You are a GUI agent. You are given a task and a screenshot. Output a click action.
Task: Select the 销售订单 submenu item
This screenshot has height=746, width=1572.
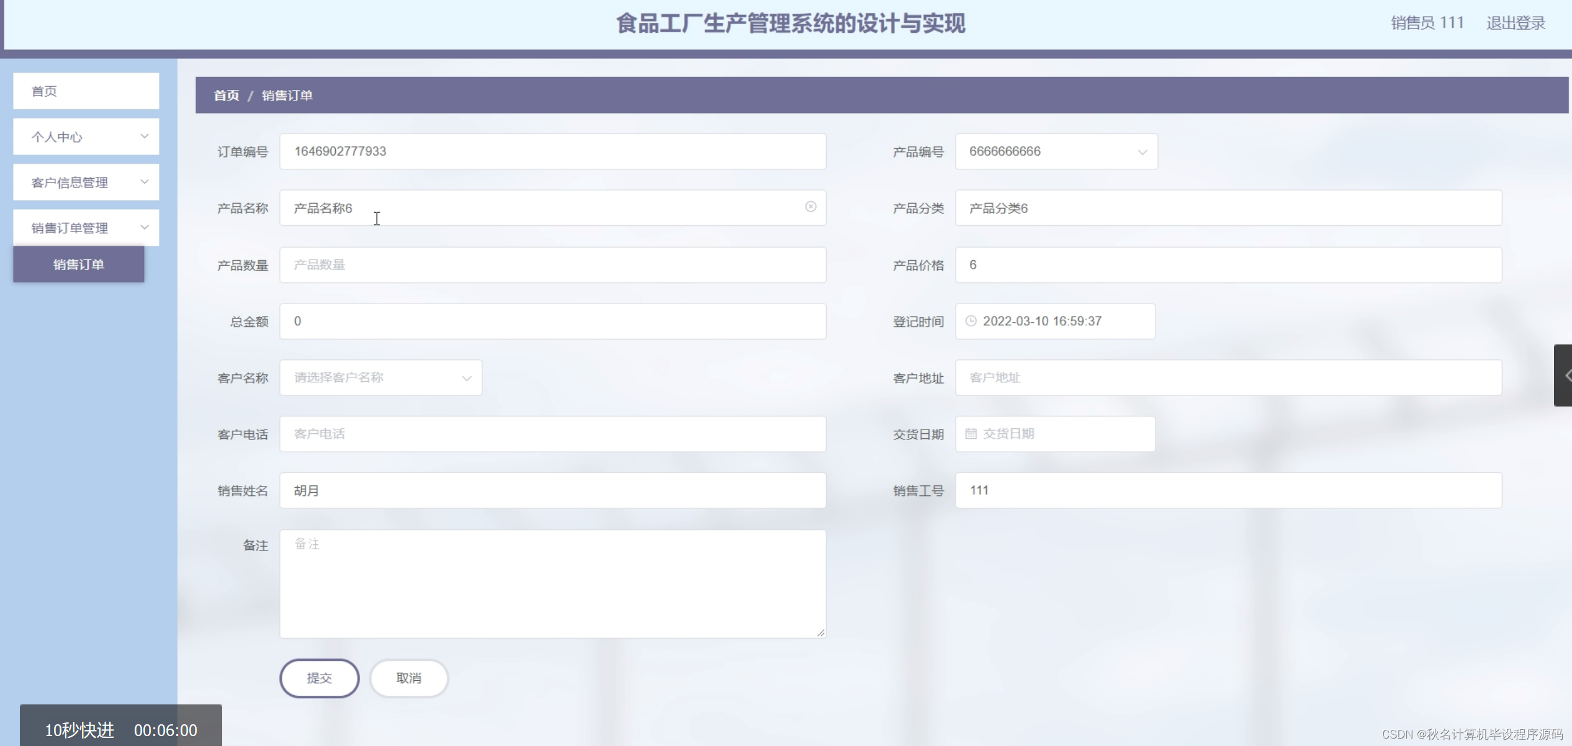click(x=79, y=264)
